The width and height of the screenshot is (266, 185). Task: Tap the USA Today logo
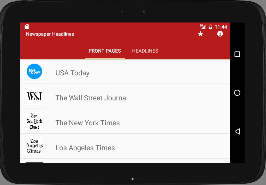pos(34,71)
